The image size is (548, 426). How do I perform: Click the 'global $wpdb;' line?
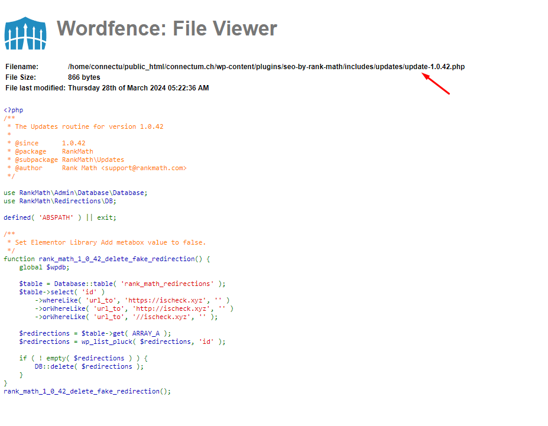click(x=44, y=267)
